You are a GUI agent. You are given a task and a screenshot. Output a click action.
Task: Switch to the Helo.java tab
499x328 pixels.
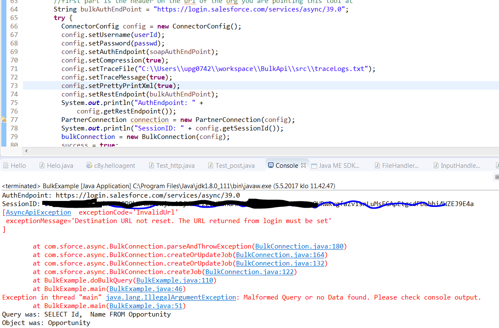click(x=56, y=166)
